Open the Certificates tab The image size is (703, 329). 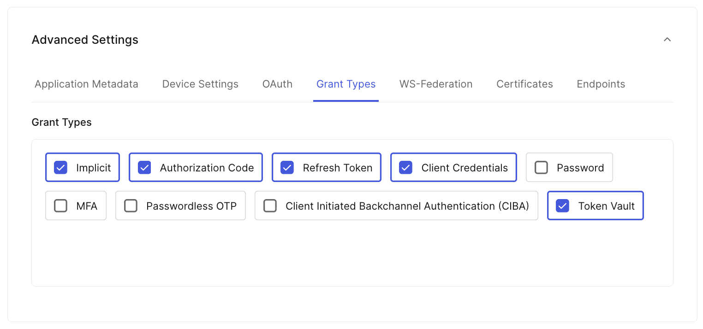(524, 84)
